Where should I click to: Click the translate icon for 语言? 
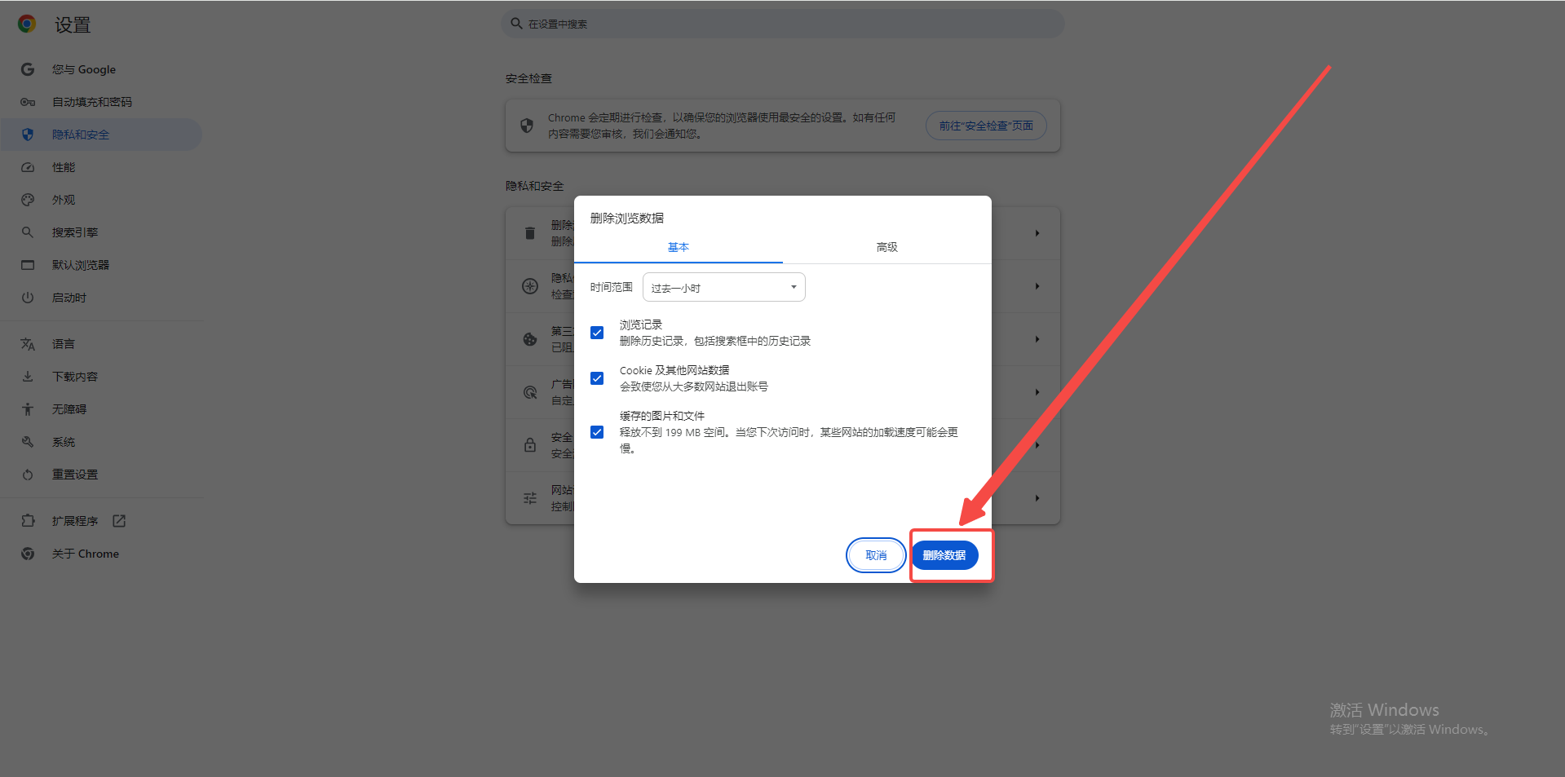[28, 344]
